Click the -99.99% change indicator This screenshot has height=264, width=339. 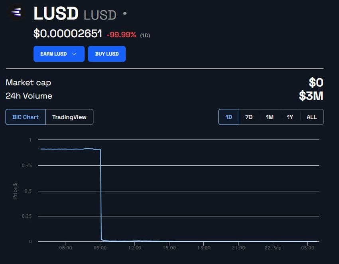(x=122, y=35)
